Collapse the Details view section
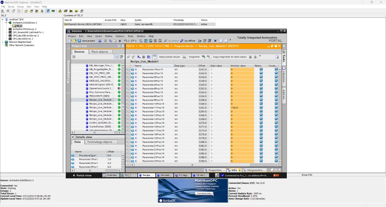This screenshot has height=207, width=386. click(73, 137)
